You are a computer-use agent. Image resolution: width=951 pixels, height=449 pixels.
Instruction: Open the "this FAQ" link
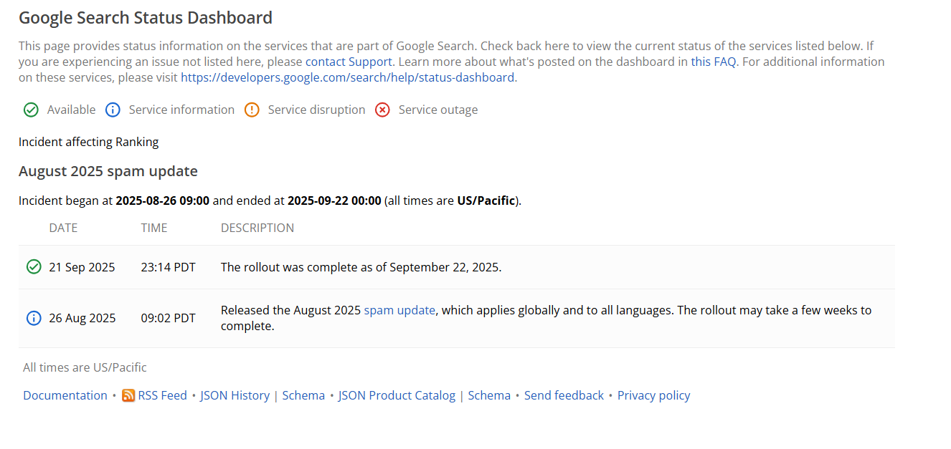pos(714,62)
